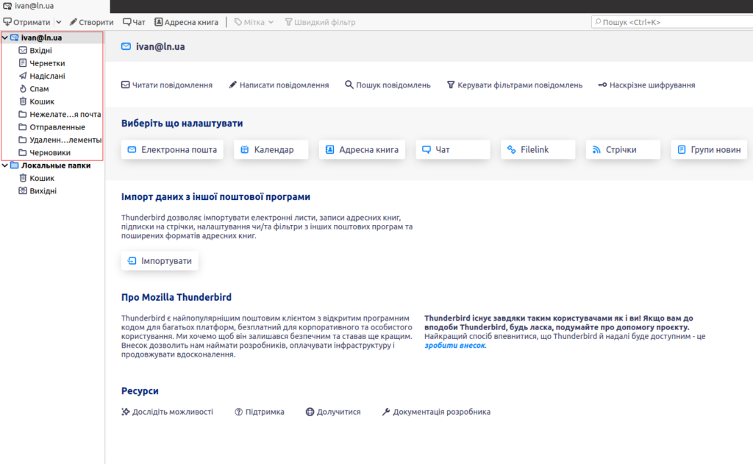Click the Отримати download icon
The height and width of the screenshot is (464, 753).
pyautogui.click(x=7, y=22)
